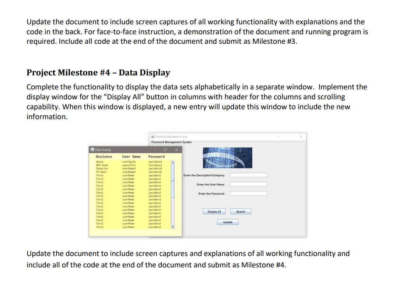Minimize the Data Display window

click(x=155, y=150)
